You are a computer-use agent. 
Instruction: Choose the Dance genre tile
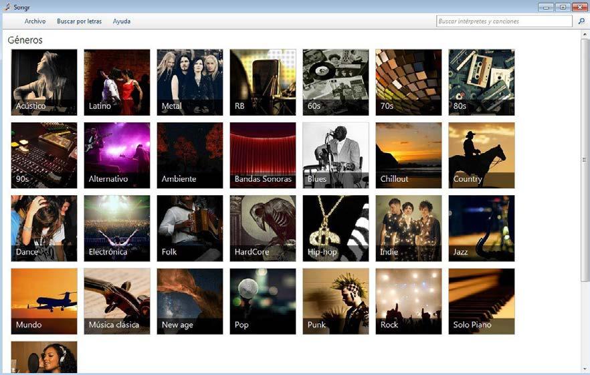click(x=44, y=229)
